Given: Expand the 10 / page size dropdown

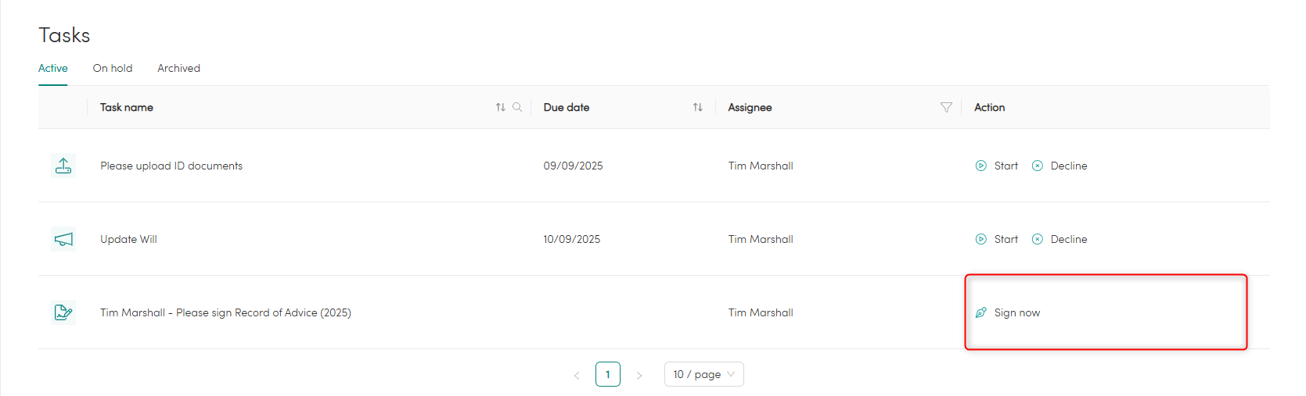Looking at the screenshot, I should pyautogui.click(x=704, y=374).
